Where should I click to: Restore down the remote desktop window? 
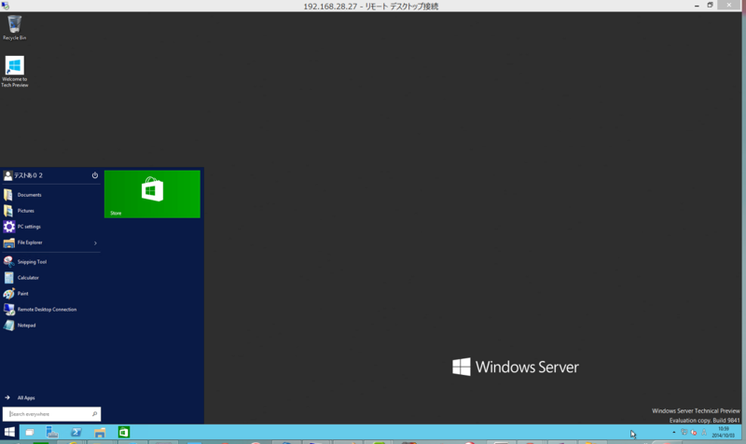pos(710,6)
